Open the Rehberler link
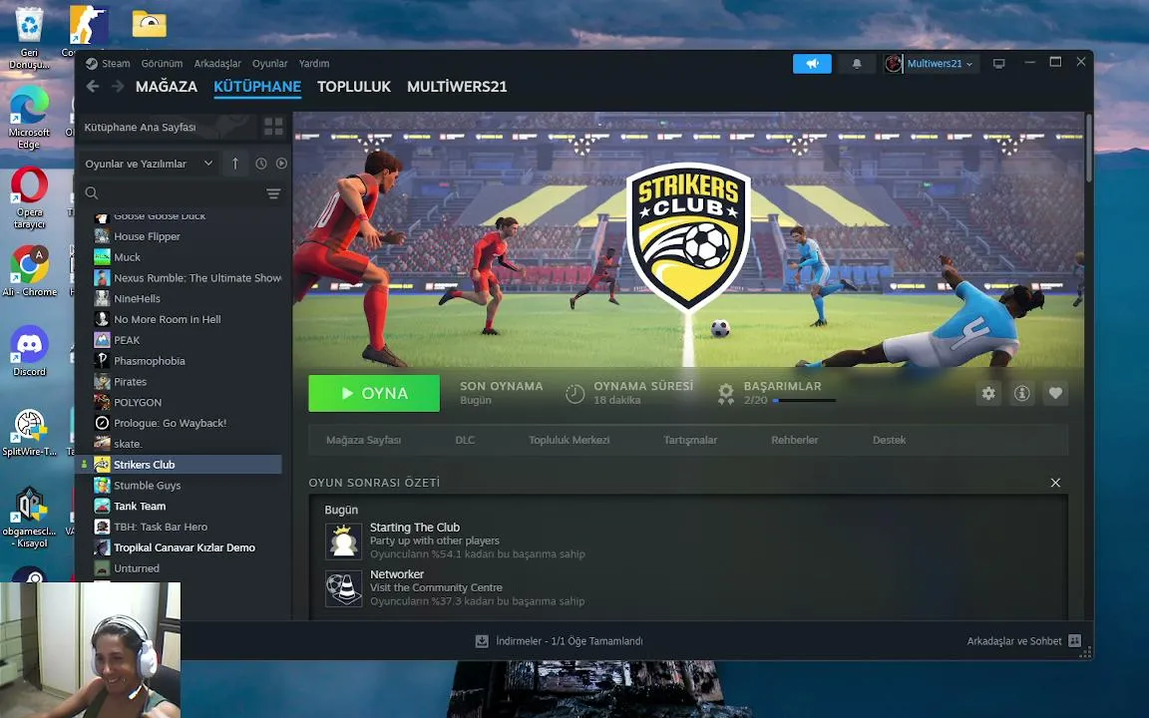The image size is (1149, 718). 794,441
